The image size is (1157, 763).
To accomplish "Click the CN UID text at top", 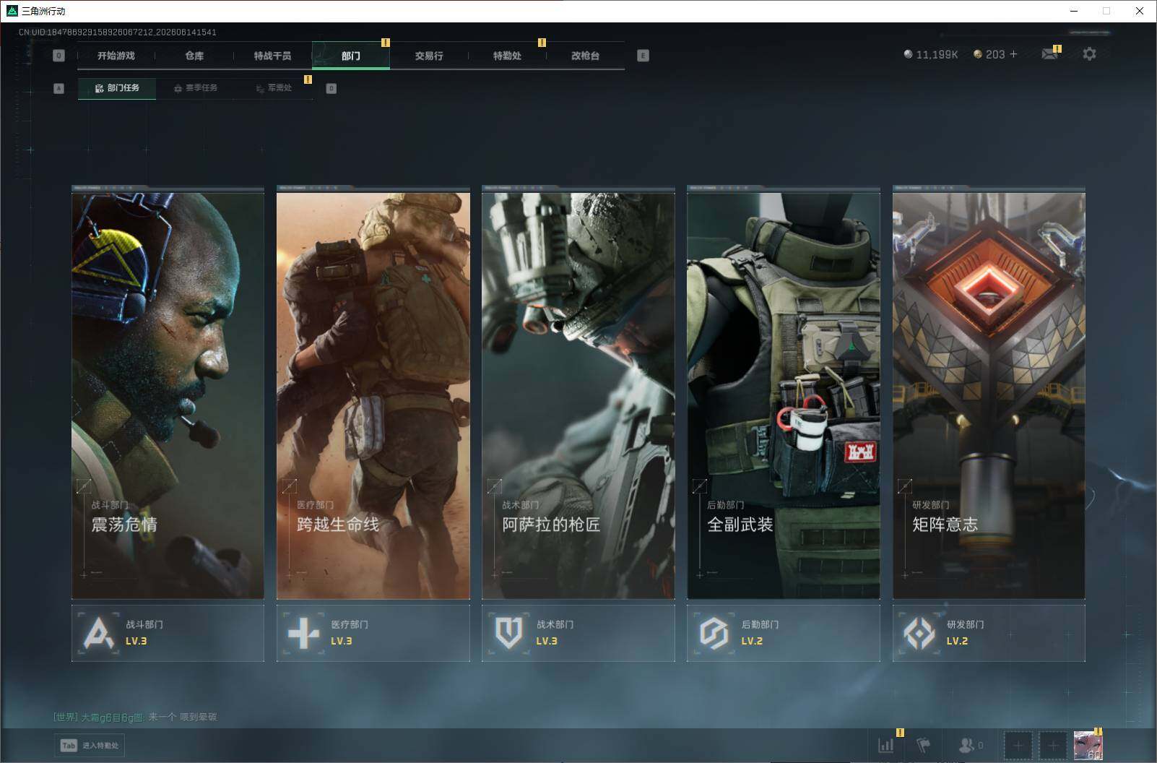I will coord(118,33).
